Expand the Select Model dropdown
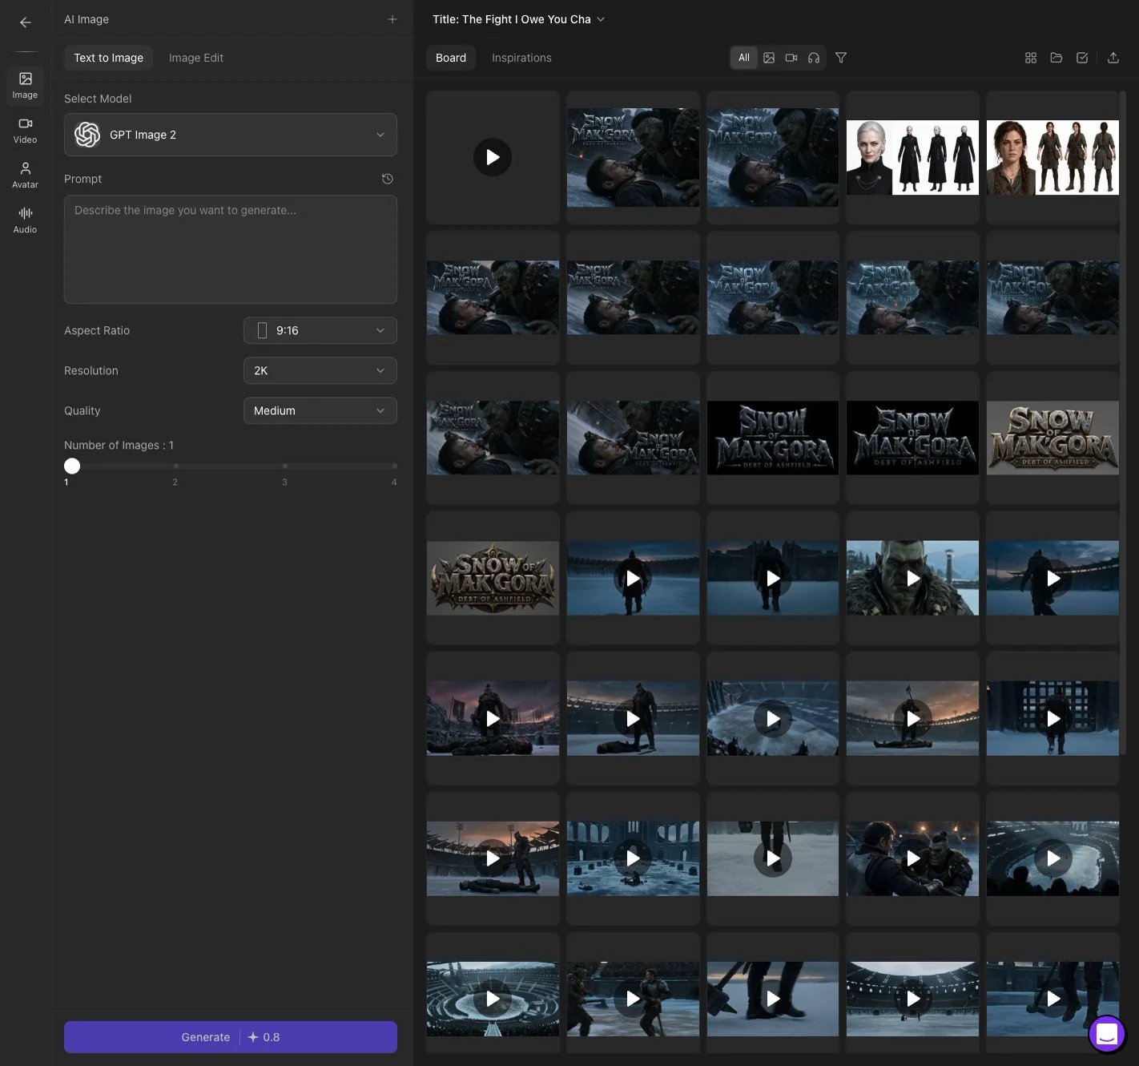The height and width of the screenshot is (1066, 1139). (231, 135)
